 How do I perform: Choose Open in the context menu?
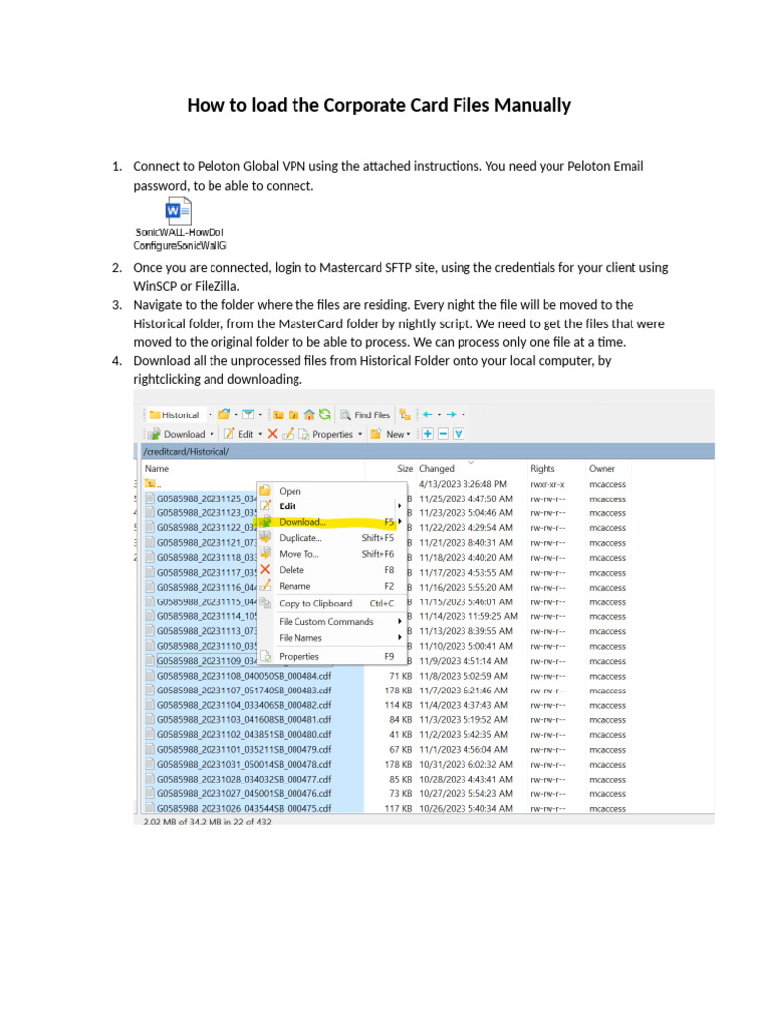point(332,491)
